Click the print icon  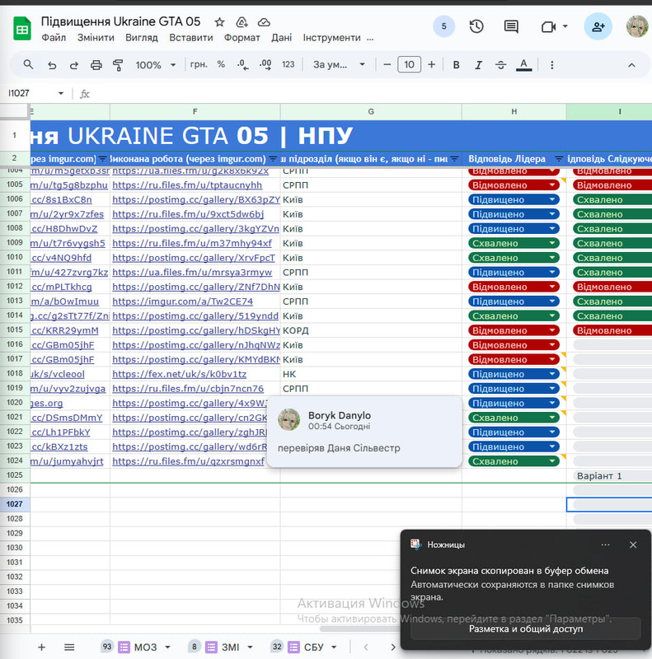96,65
